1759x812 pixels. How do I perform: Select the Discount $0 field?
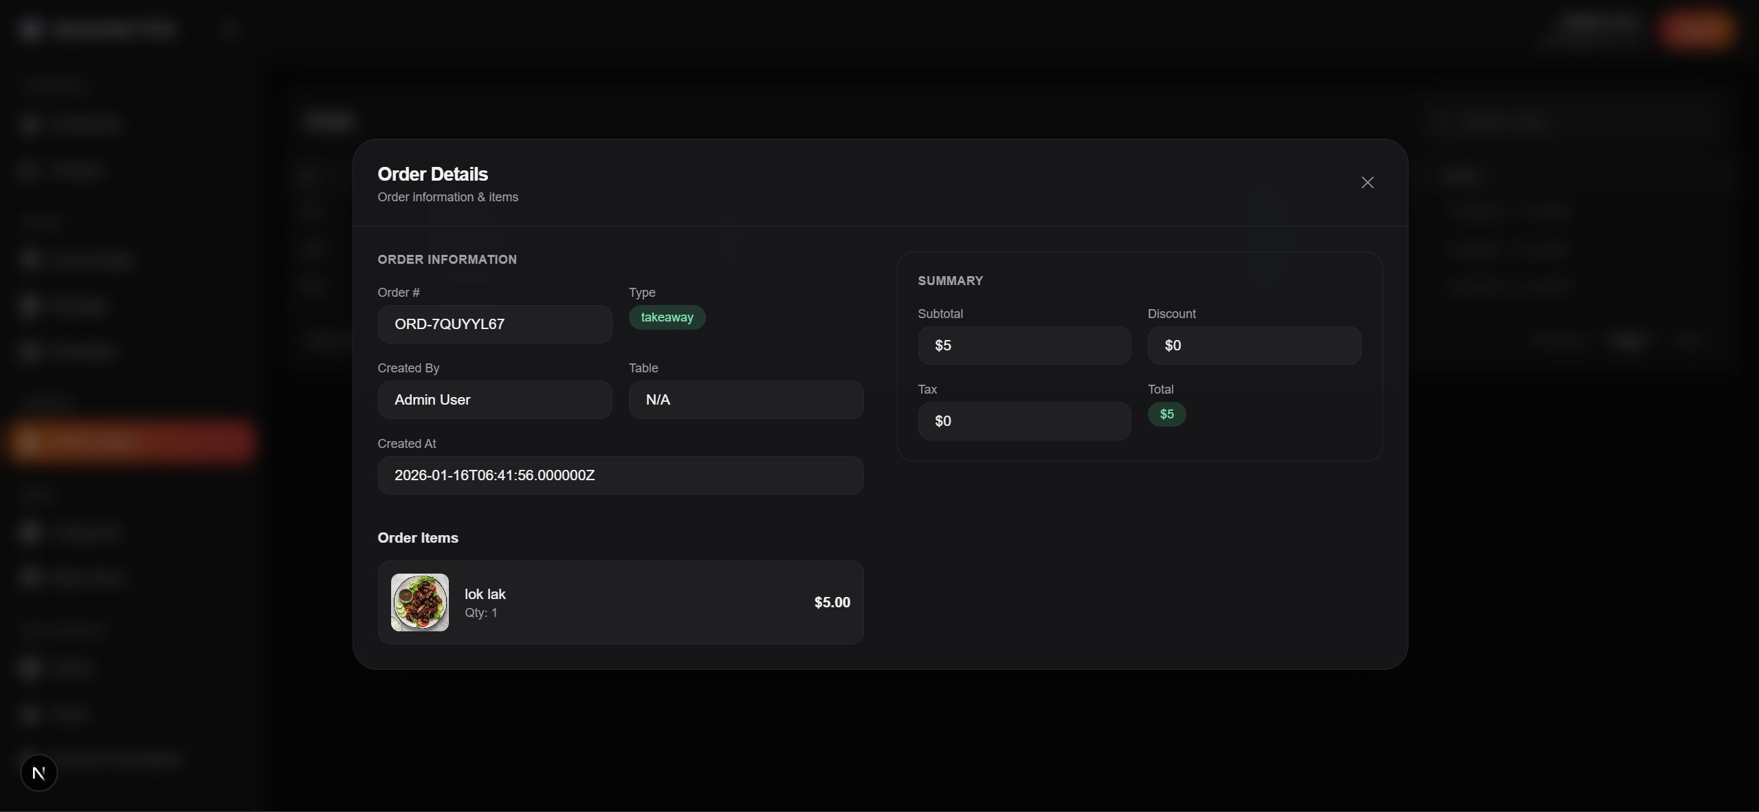pyautogui.click(x=1253, y=346)
